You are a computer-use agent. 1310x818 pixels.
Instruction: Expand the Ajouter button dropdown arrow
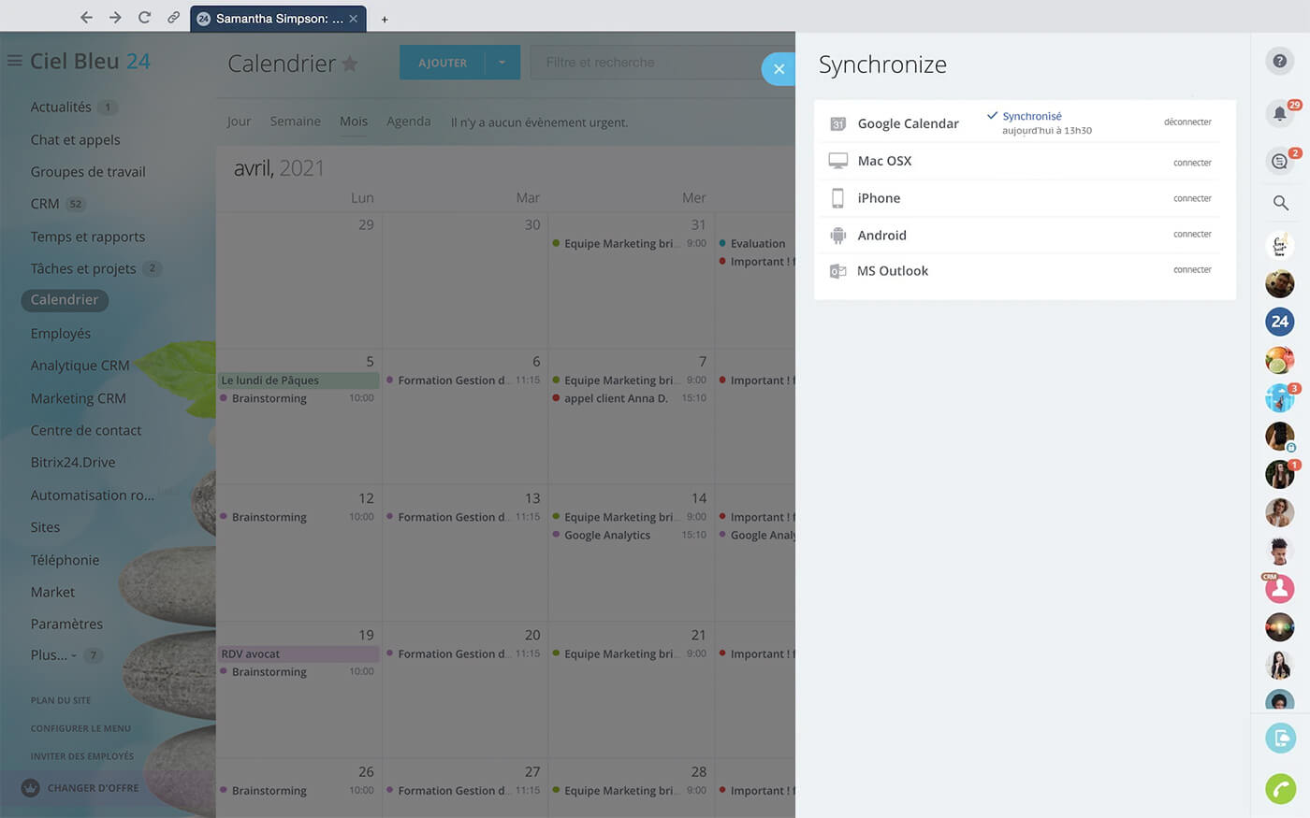pyautogui.click(x=502, y=63)
